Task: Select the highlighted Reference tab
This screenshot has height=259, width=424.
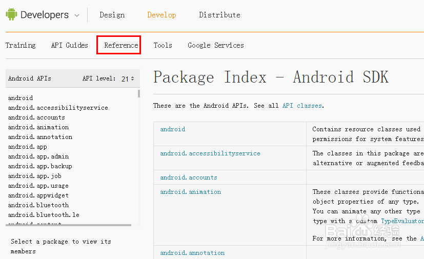Action: coord(121,45)
